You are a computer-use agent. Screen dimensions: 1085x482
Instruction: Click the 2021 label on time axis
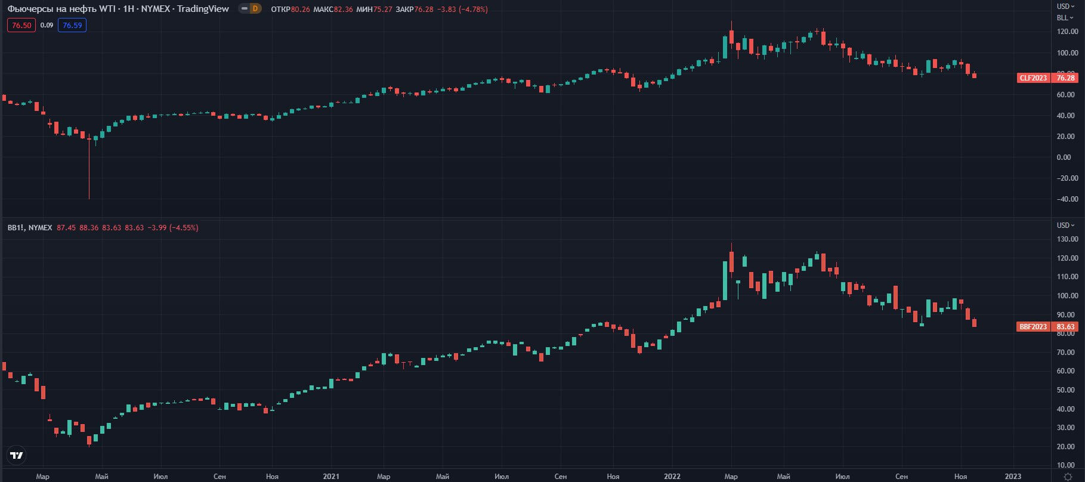coord(331,477)
